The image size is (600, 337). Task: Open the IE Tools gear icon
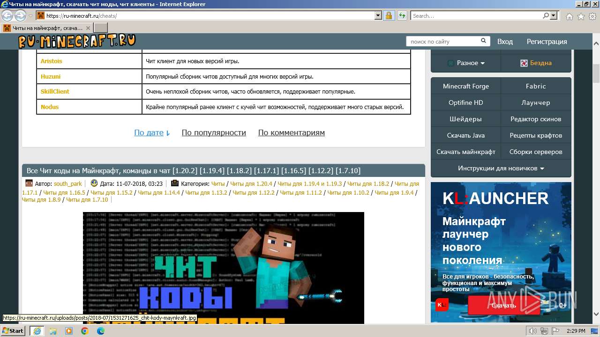click(592, 16)
